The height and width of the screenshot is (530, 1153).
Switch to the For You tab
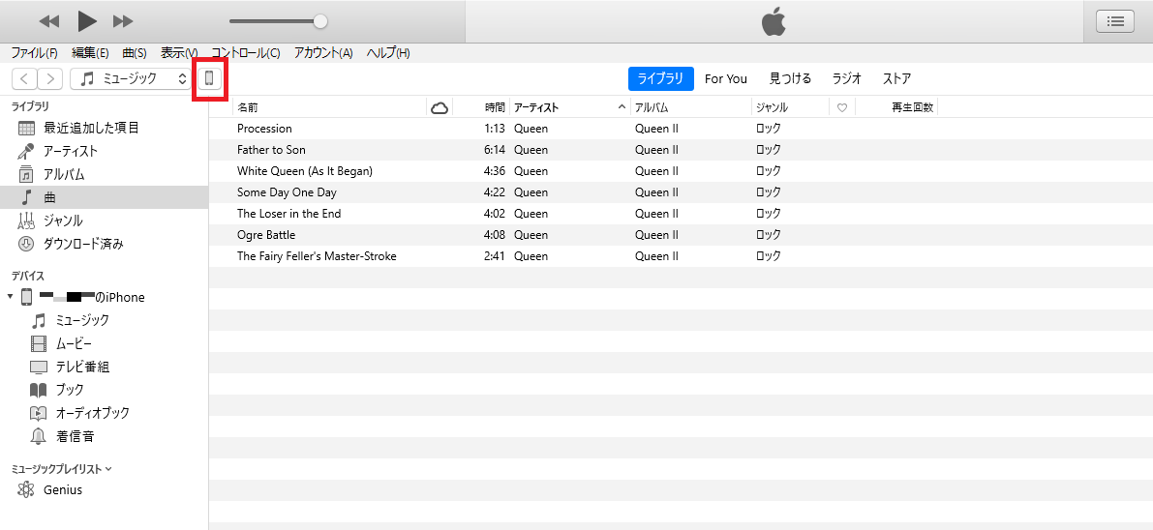coord(726,78)
